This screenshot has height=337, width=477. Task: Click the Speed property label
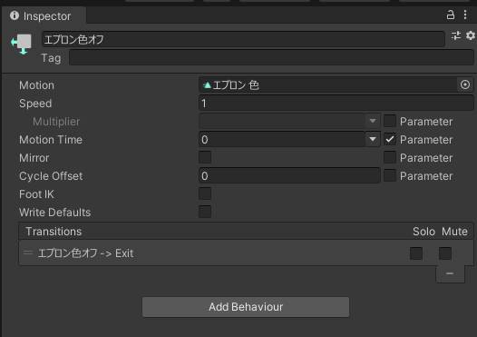[35, 104]
